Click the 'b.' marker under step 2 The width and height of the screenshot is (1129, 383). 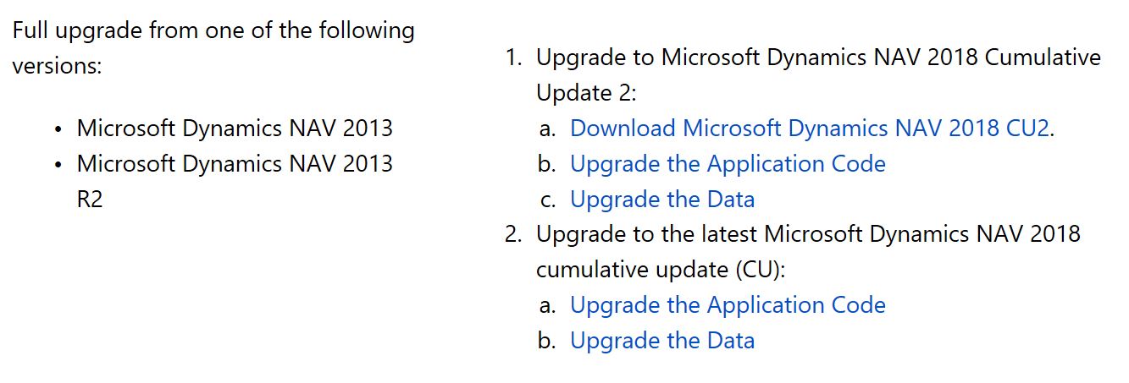click(x=546, y=341)
